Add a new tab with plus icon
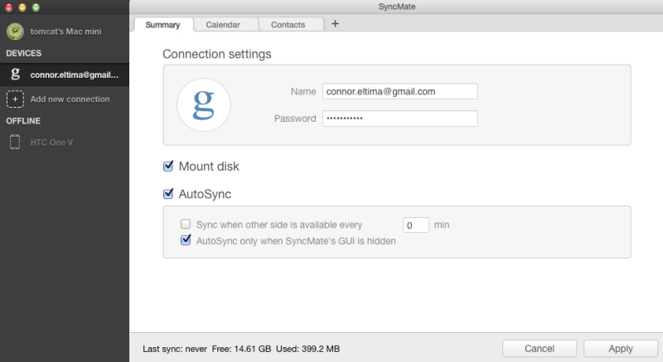This screenshot has width=663, height=362. 335,24
